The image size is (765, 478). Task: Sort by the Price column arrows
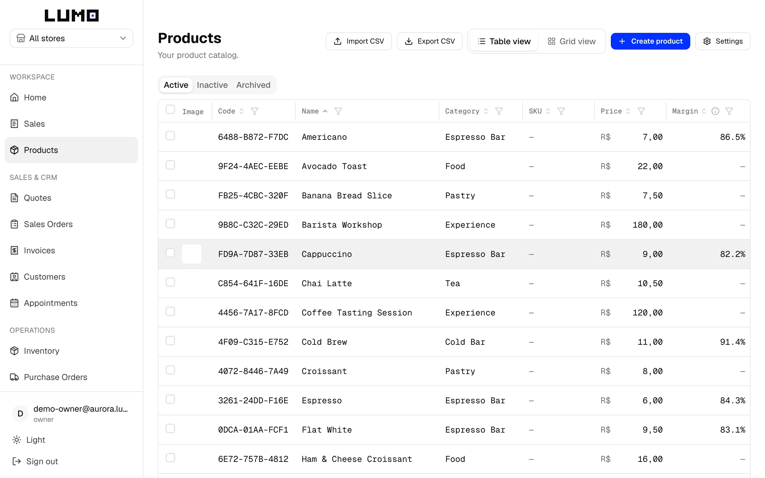point(628,111)
